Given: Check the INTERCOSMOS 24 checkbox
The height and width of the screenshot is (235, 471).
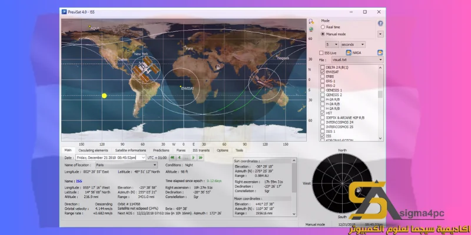Looking at the screenshot, I should click(323, 122).
